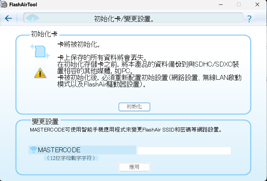Viewport: 267px width, 181px height.
Task: Click the （12位字母數字字符） hint text
Action: pos(71,158)
